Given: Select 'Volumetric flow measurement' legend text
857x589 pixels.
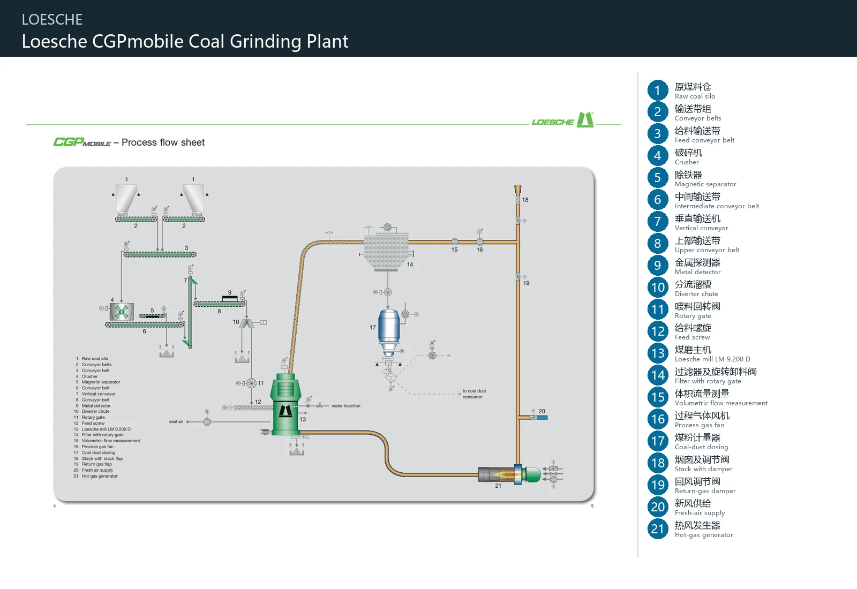Looking at the screenshot, I should (721, 403).
